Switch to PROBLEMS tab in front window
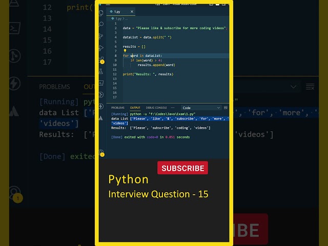 [x=118, y=108]
